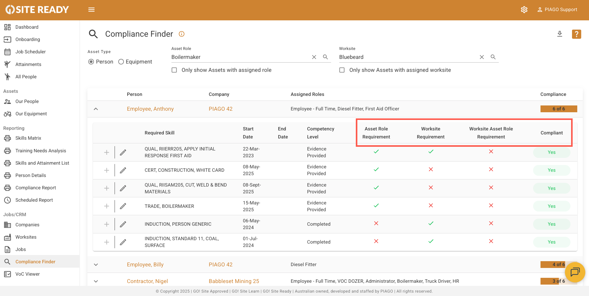Expand the Contractor, Nigel row
The height and width of the screenshot is (296, 589).
tap(96, 281)
